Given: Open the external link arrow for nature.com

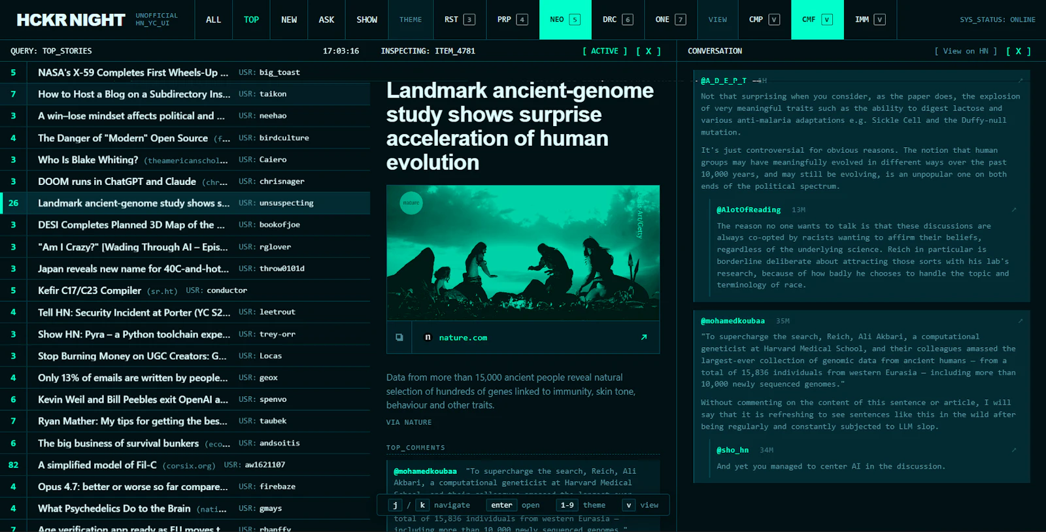Looking at the screenshot, I should click(x=644, y=337).
